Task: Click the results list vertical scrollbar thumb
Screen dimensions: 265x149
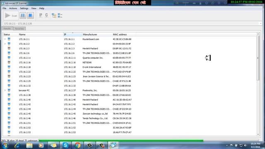Action: (258, 58)
